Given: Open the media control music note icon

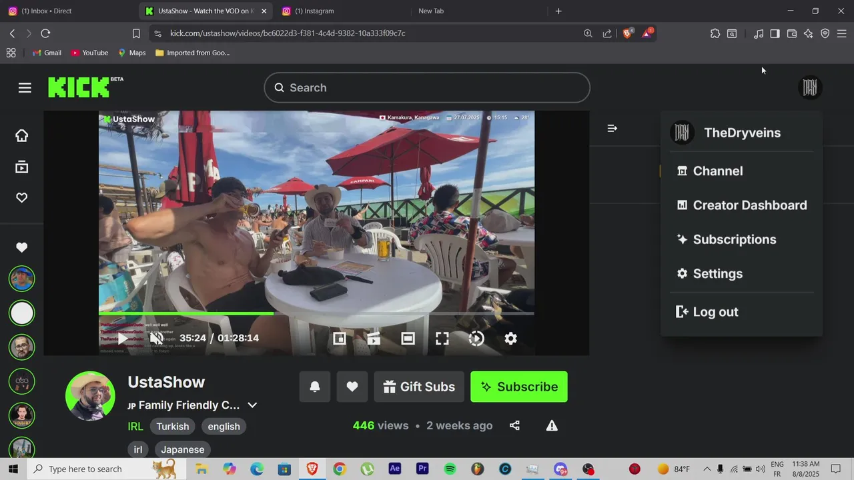Looking at the screenshot, I should point(759,33).
